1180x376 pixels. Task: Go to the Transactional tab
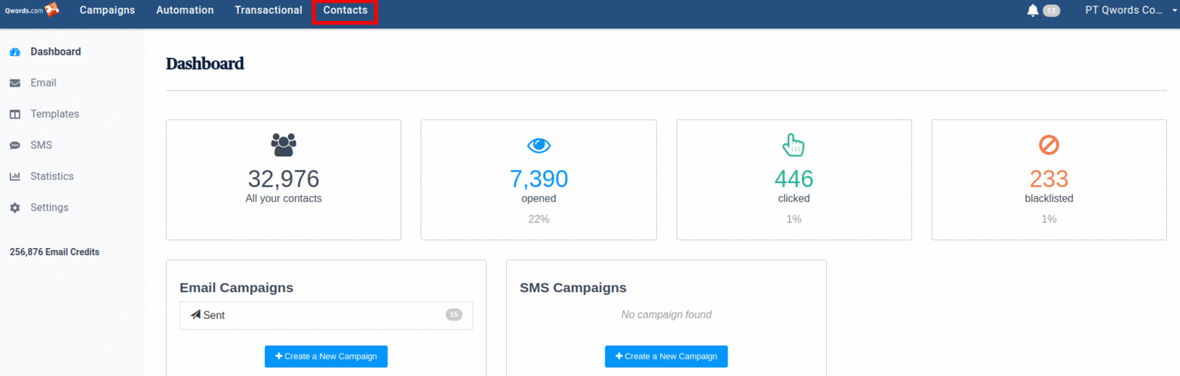click(268, 10)
